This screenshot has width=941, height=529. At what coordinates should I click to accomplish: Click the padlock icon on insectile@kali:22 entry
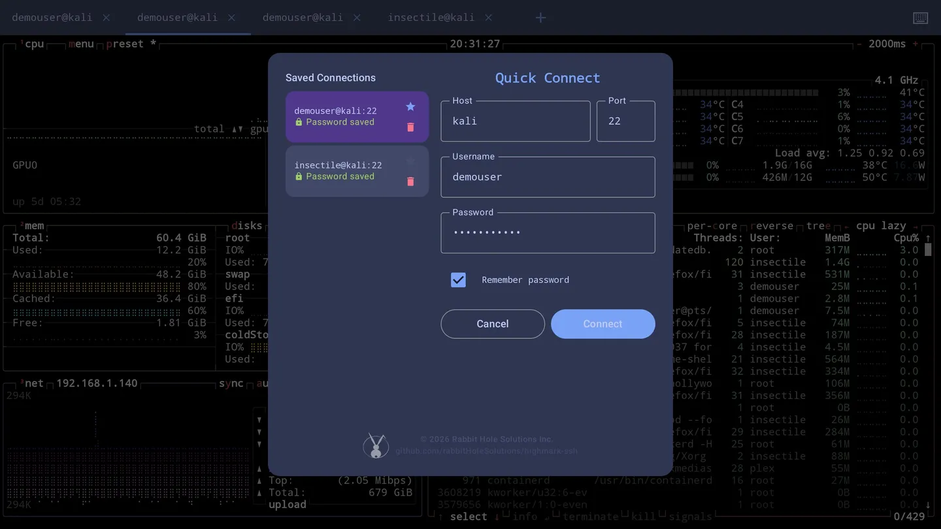299,176
